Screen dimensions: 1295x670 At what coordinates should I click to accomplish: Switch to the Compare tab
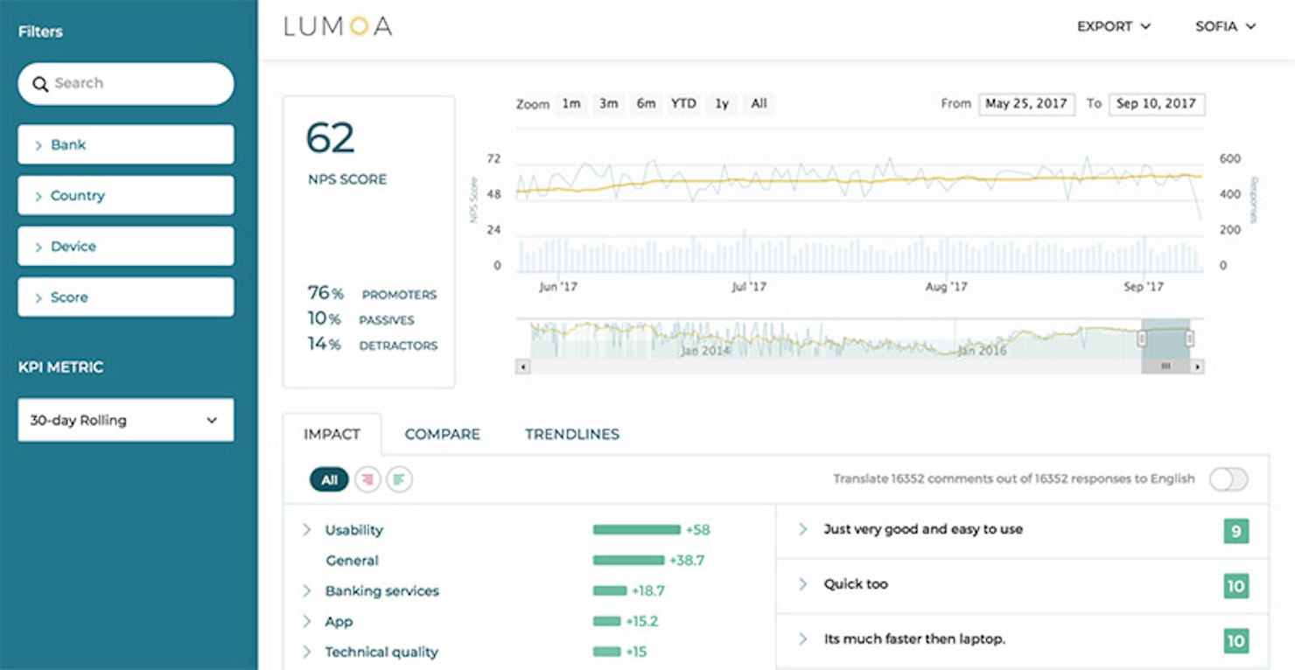[442, 434]
